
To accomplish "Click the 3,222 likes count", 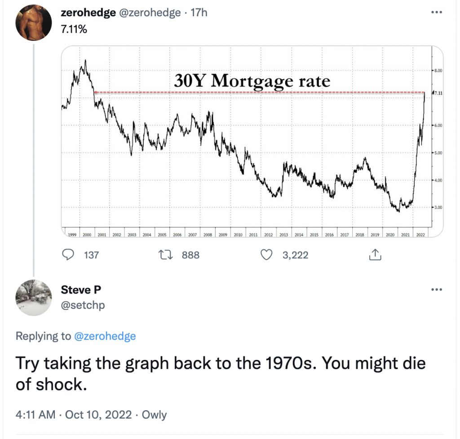I will click(296, 255).
